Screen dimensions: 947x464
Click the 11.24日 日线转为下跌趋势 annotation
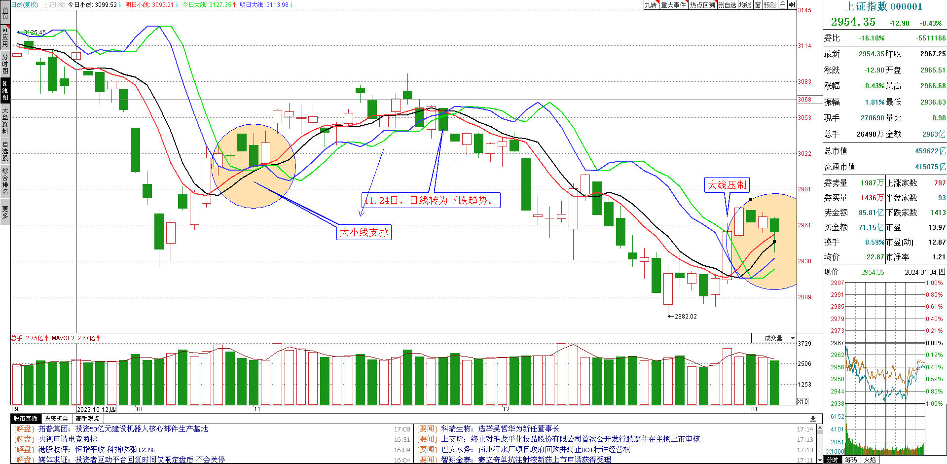pos(430,200)
